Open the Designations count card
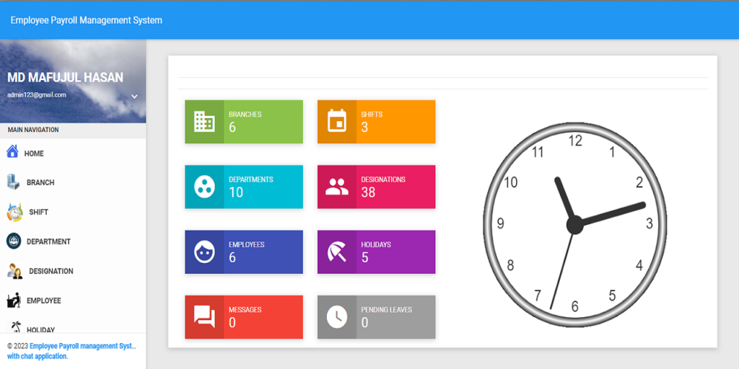This screenshot has width=739, height=369. pos(376,187)
